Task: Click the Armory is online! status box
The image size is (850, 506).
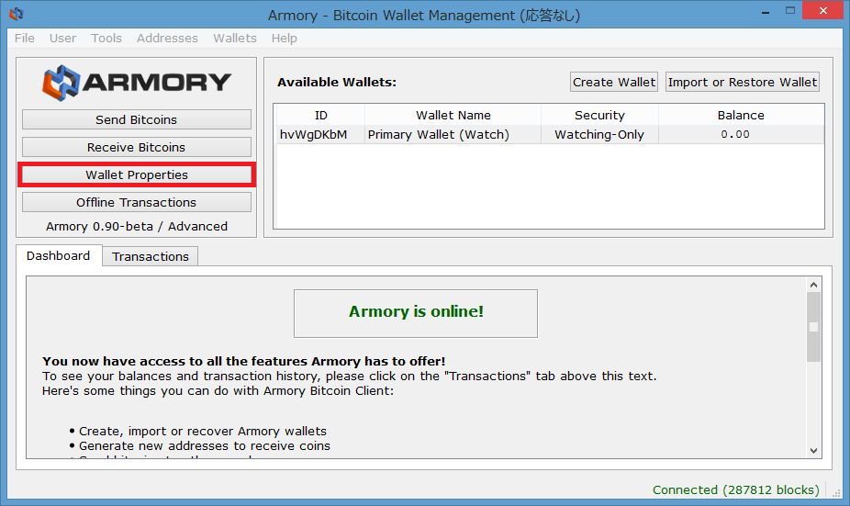Action: [x=416, y=313]
